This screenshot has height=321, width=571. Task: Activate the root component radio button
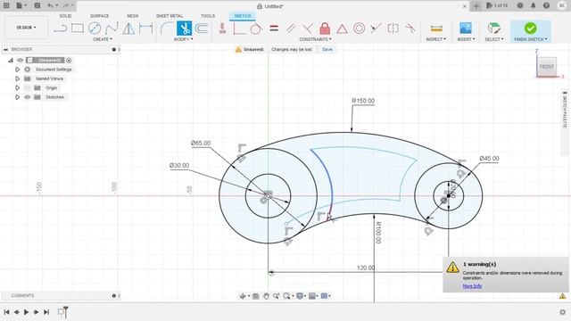[69, 60]
